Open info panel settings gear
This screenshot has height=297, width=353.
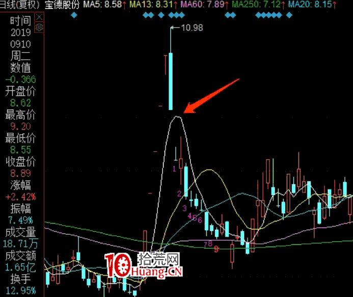pyautogui.click(x=39, y=27)
